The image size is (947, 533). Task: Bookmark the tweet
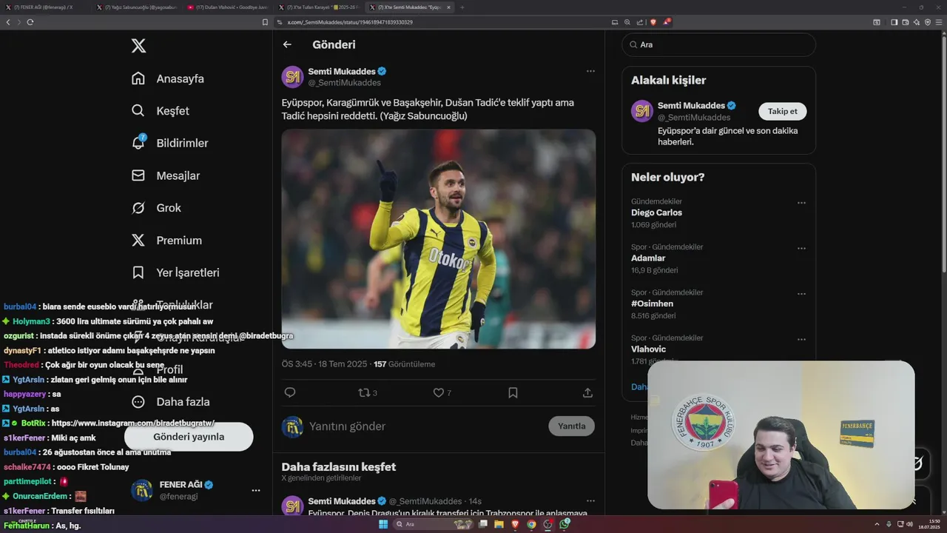[513, 393]
